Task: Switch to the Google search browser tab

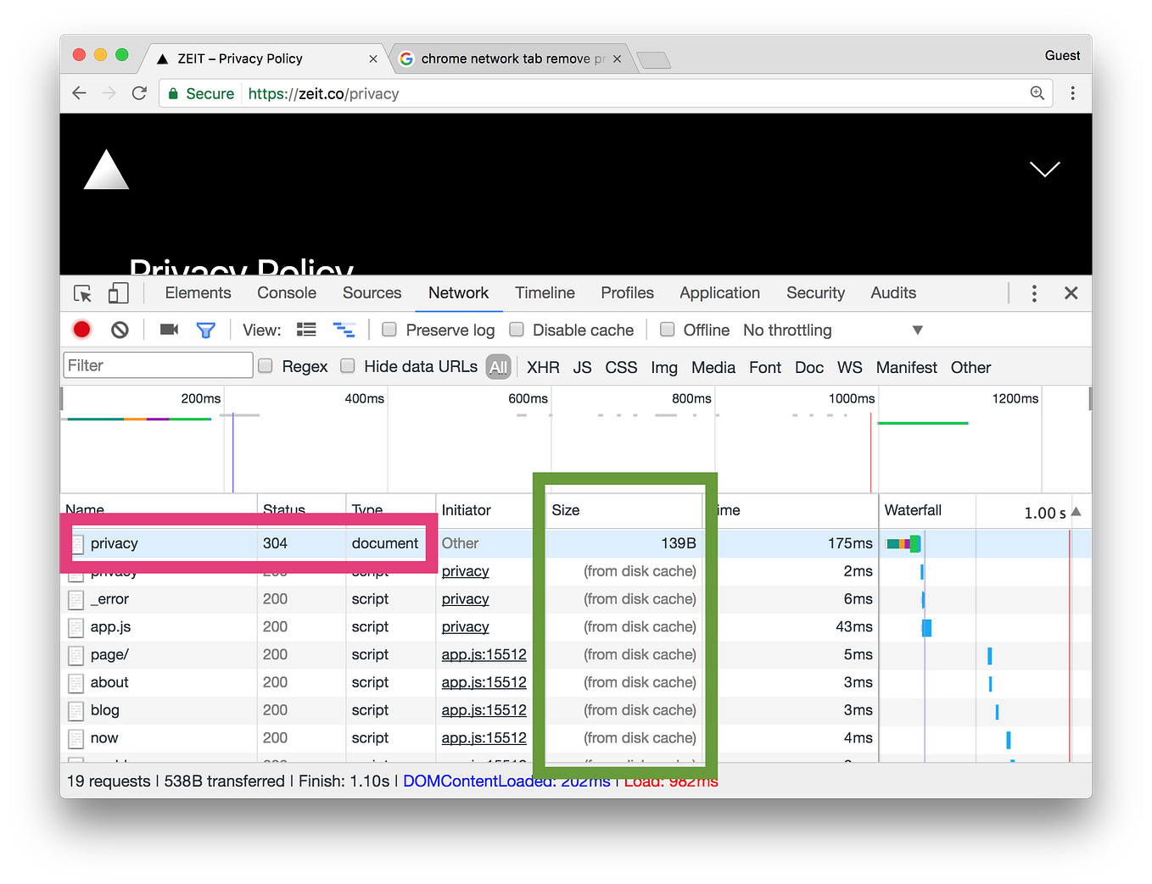Action: tap(512, 58)
